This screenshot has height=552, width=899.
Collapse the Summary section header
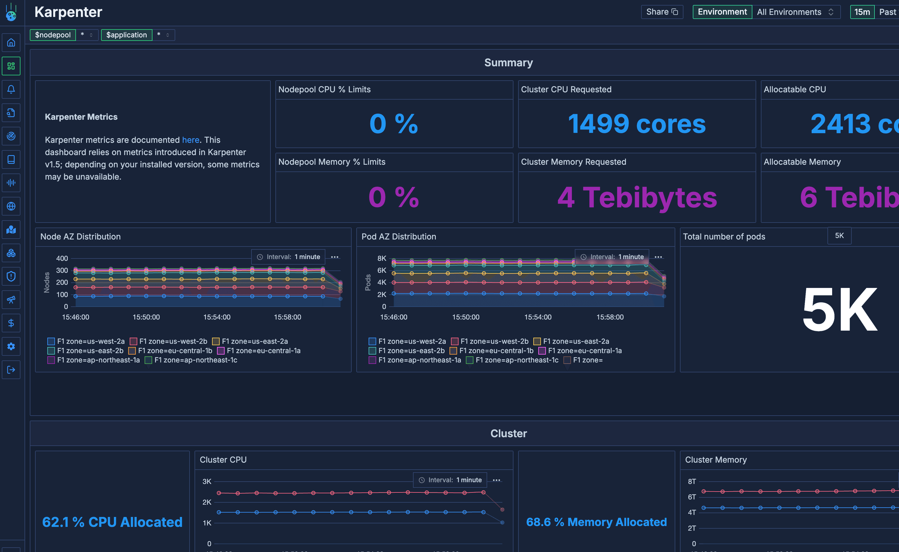508,63
